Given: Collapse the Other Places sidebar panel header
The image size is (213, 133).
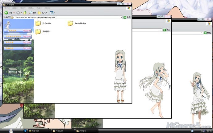Looking at the screenshot, I should tap(18, 43).
